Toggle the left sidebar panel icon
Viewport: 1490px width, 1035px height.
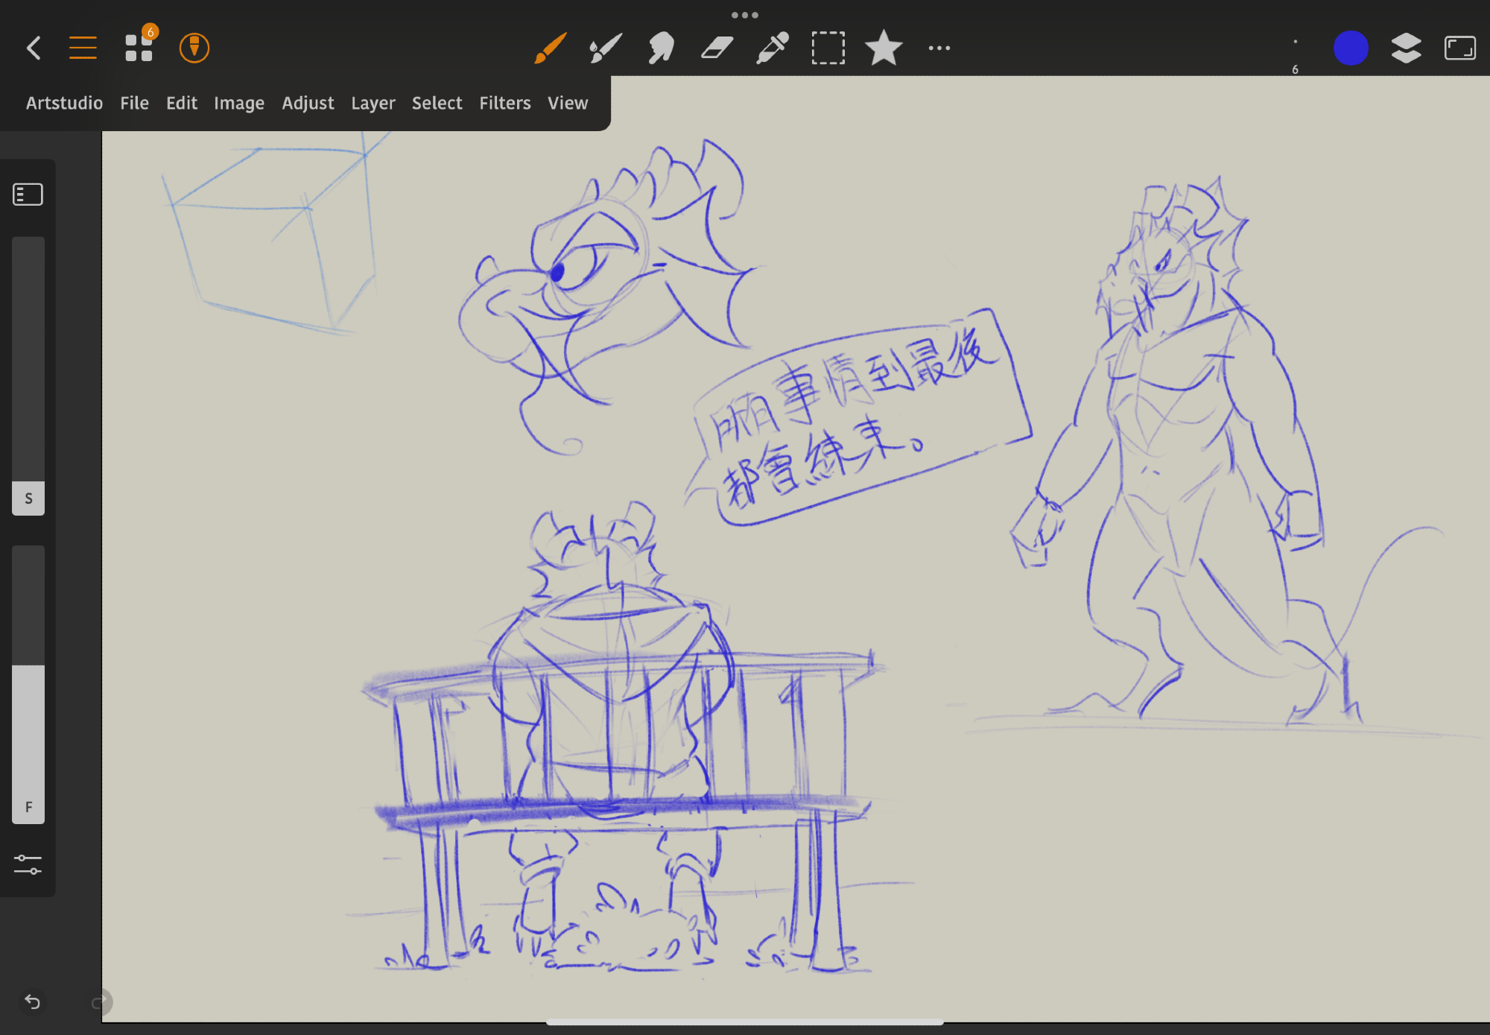[x=28, y=194]
